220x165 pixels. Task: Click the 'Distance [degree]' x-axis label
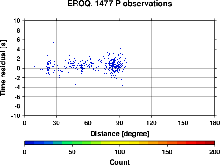click(120, 134)
